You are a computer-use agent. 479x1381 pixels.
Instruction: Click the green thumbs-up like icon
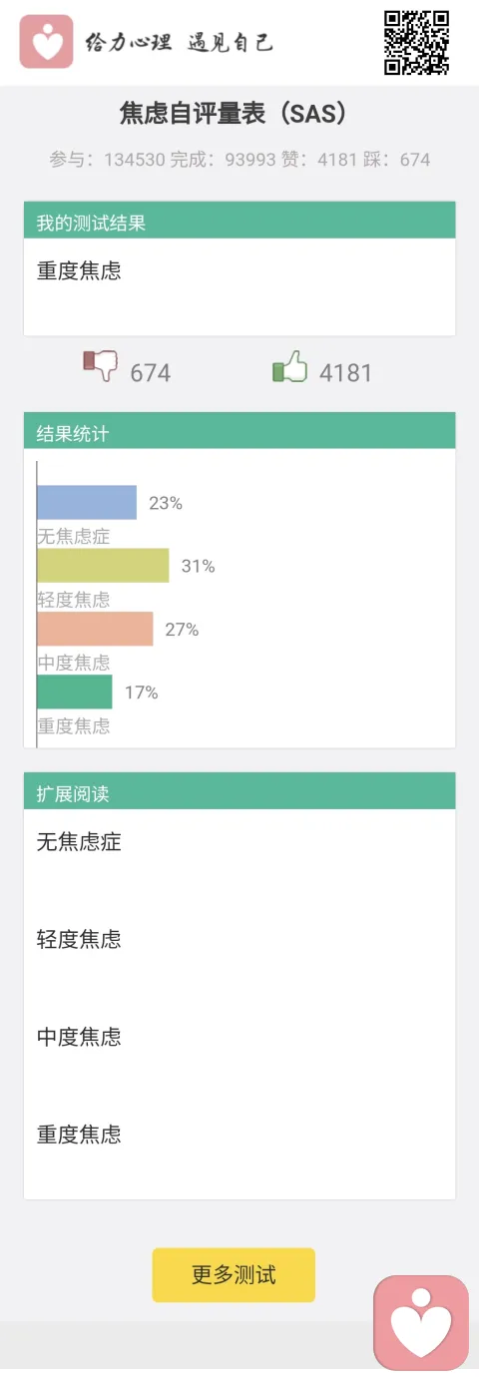[x=289, y=366]
